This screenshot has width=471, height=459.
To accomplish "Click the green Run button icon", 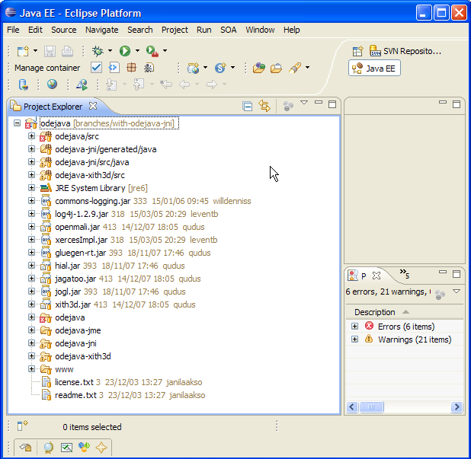I will pos(125,51).
